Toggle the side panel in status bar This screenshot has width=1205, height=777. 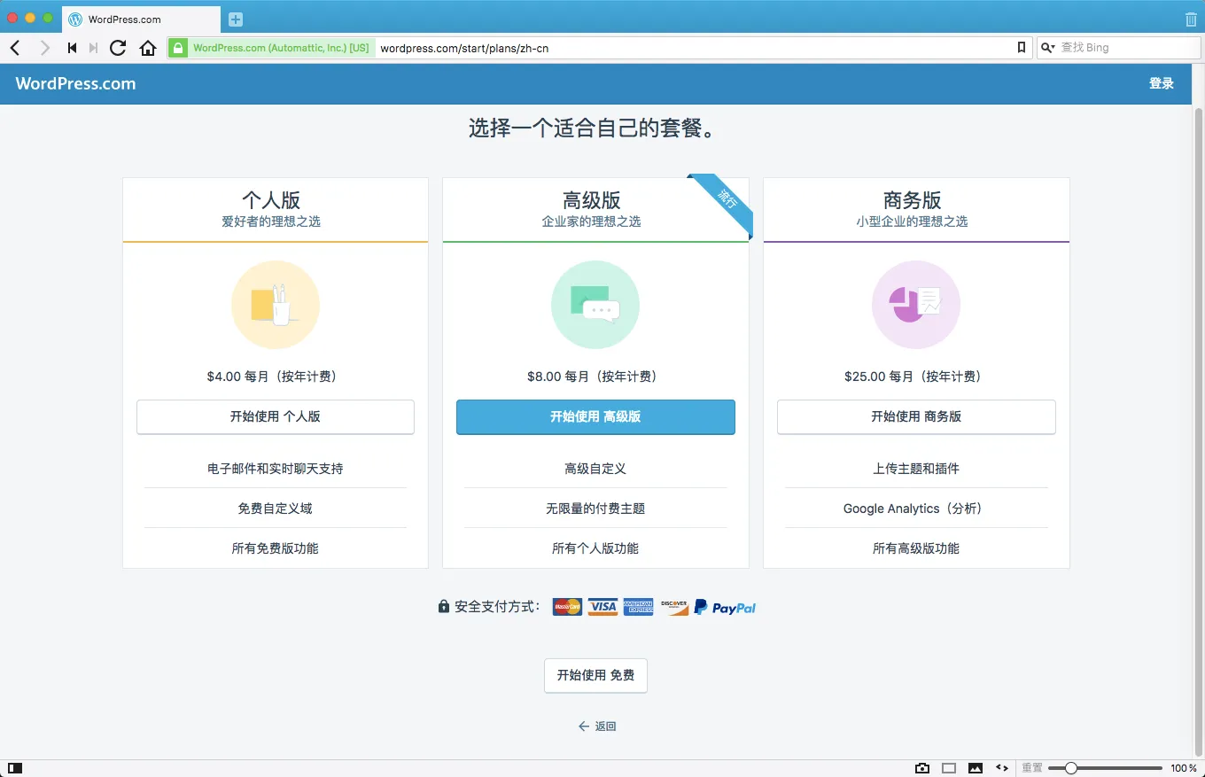point(15,768)
